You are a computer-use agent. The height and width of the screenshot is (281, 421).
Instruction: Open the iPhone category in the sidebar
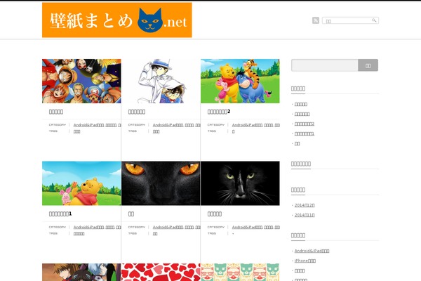pos(305,261)
